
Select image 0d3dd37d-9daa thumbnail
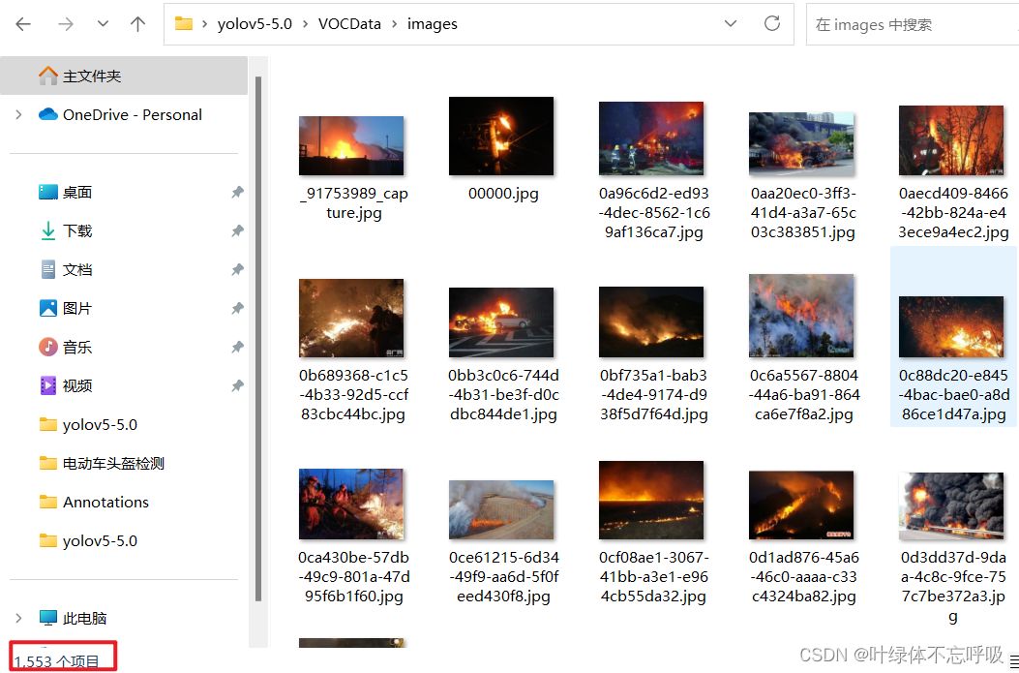951,505
